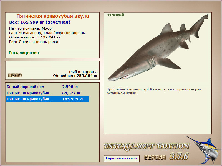Click the 2,508 кг weight value
Image resolution: width=222 pixels, height=166 pixels.
[70, 87]
